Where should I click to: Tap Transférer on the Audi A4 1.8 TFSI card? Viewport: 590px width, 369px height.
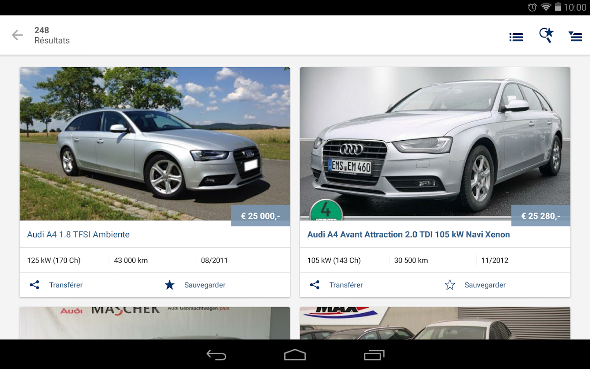(x=66, y=285)
